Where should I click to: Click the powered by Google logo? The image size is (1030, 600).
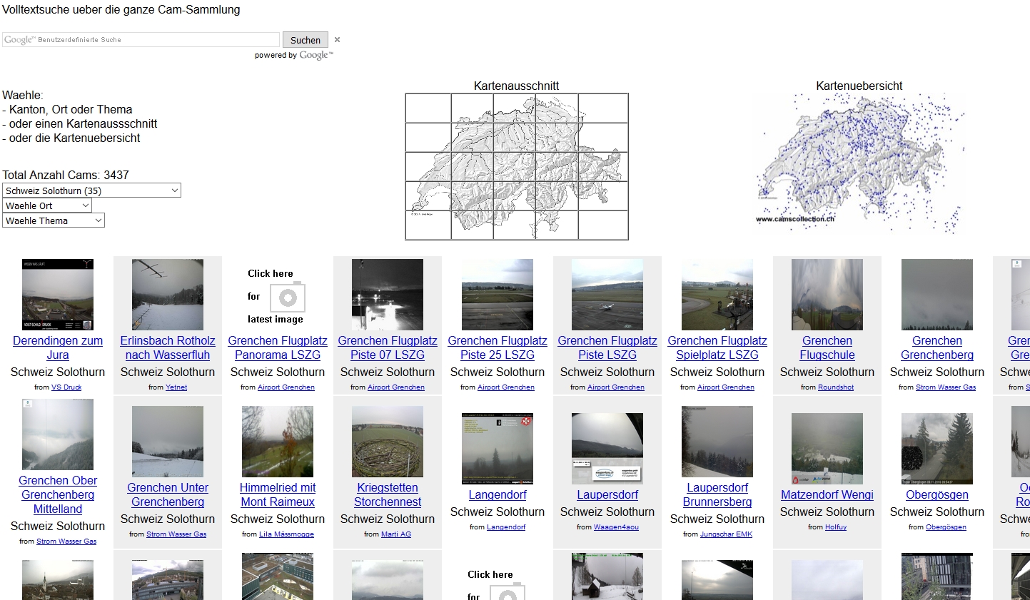316,55
